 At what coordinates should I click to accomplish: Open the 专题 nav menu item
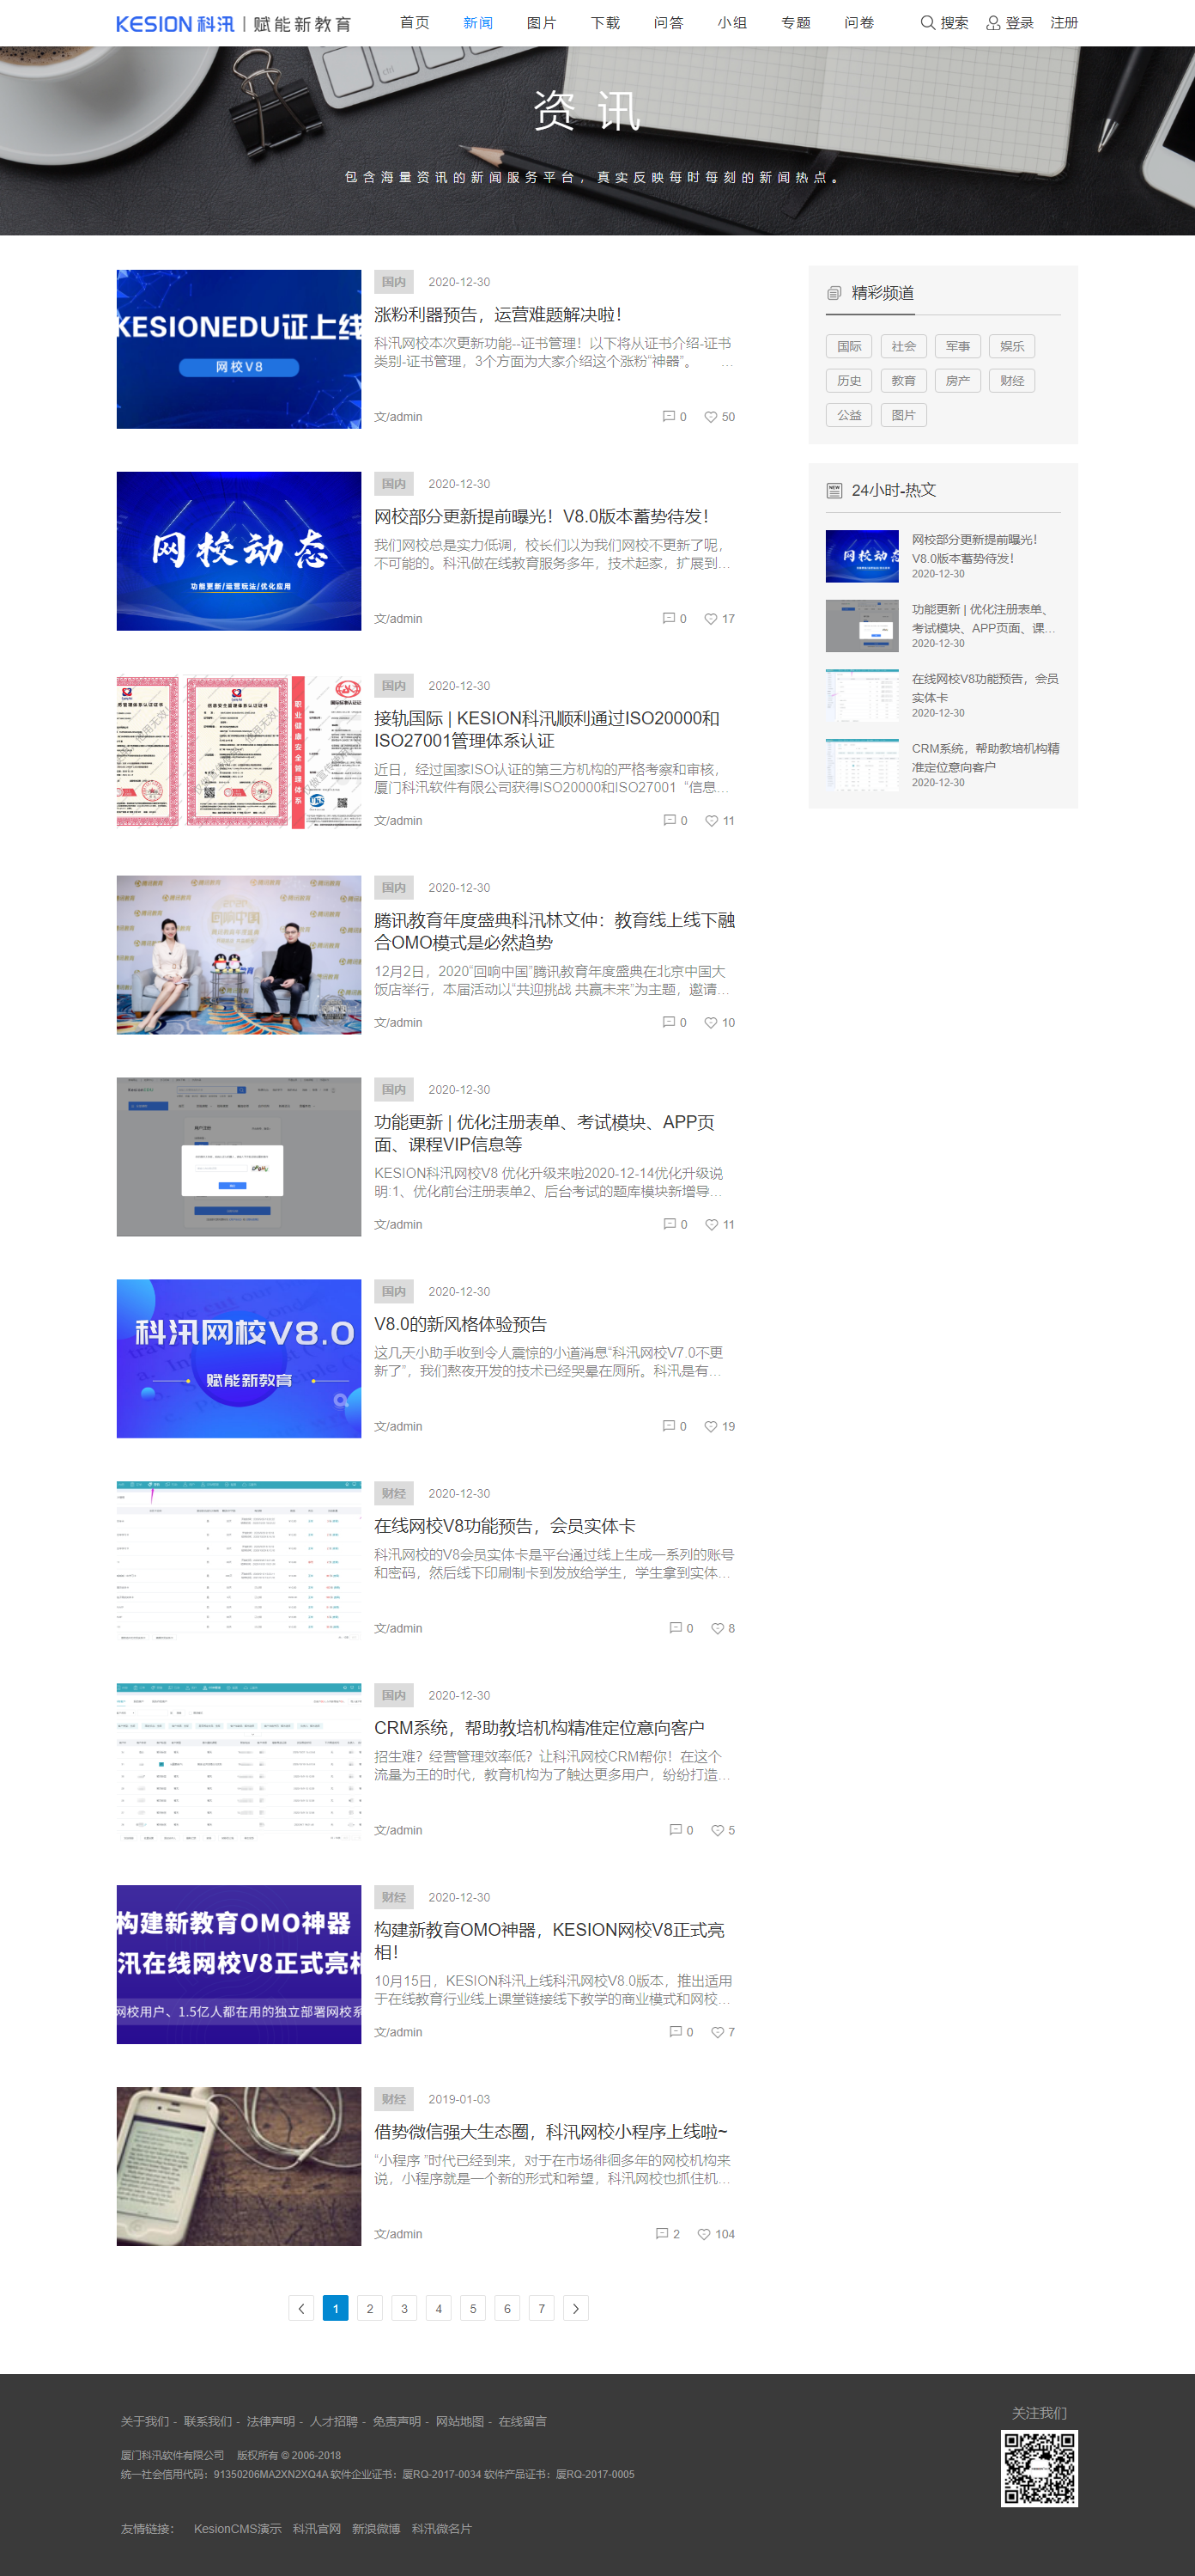tap(797, 23)
